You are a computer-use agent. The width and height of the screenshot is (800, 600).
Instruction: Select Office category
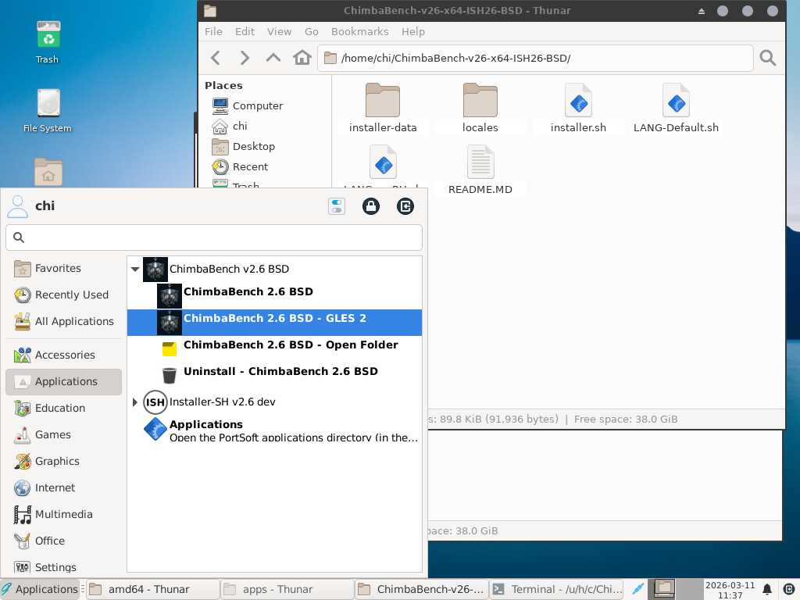(64, 541)
